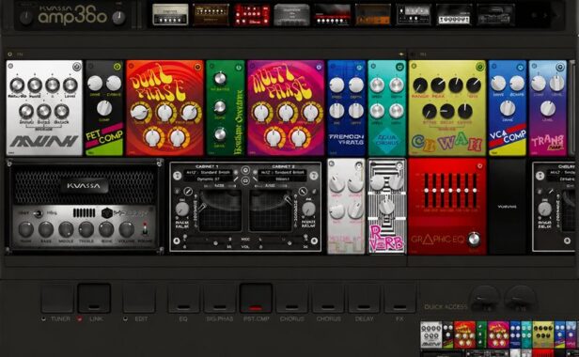Open the Cabinet 2 type dropdown

tap(282, 173)
